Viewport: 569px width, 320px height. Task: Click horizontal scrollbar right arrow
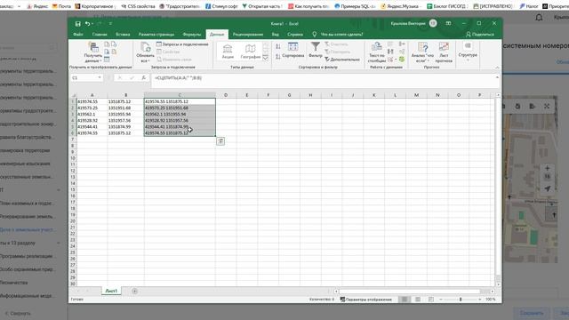click(x=492, y=291)
